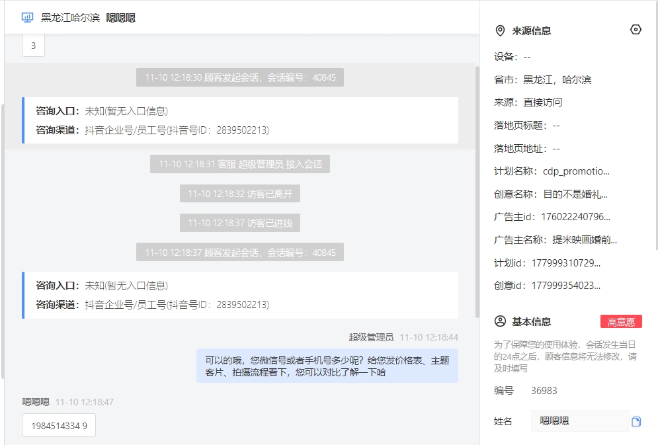Click the 12:18:37 访客已进线 notice
Image resolution: width=658 pixels, height=445 pixels.
click(x=240, y=223)
